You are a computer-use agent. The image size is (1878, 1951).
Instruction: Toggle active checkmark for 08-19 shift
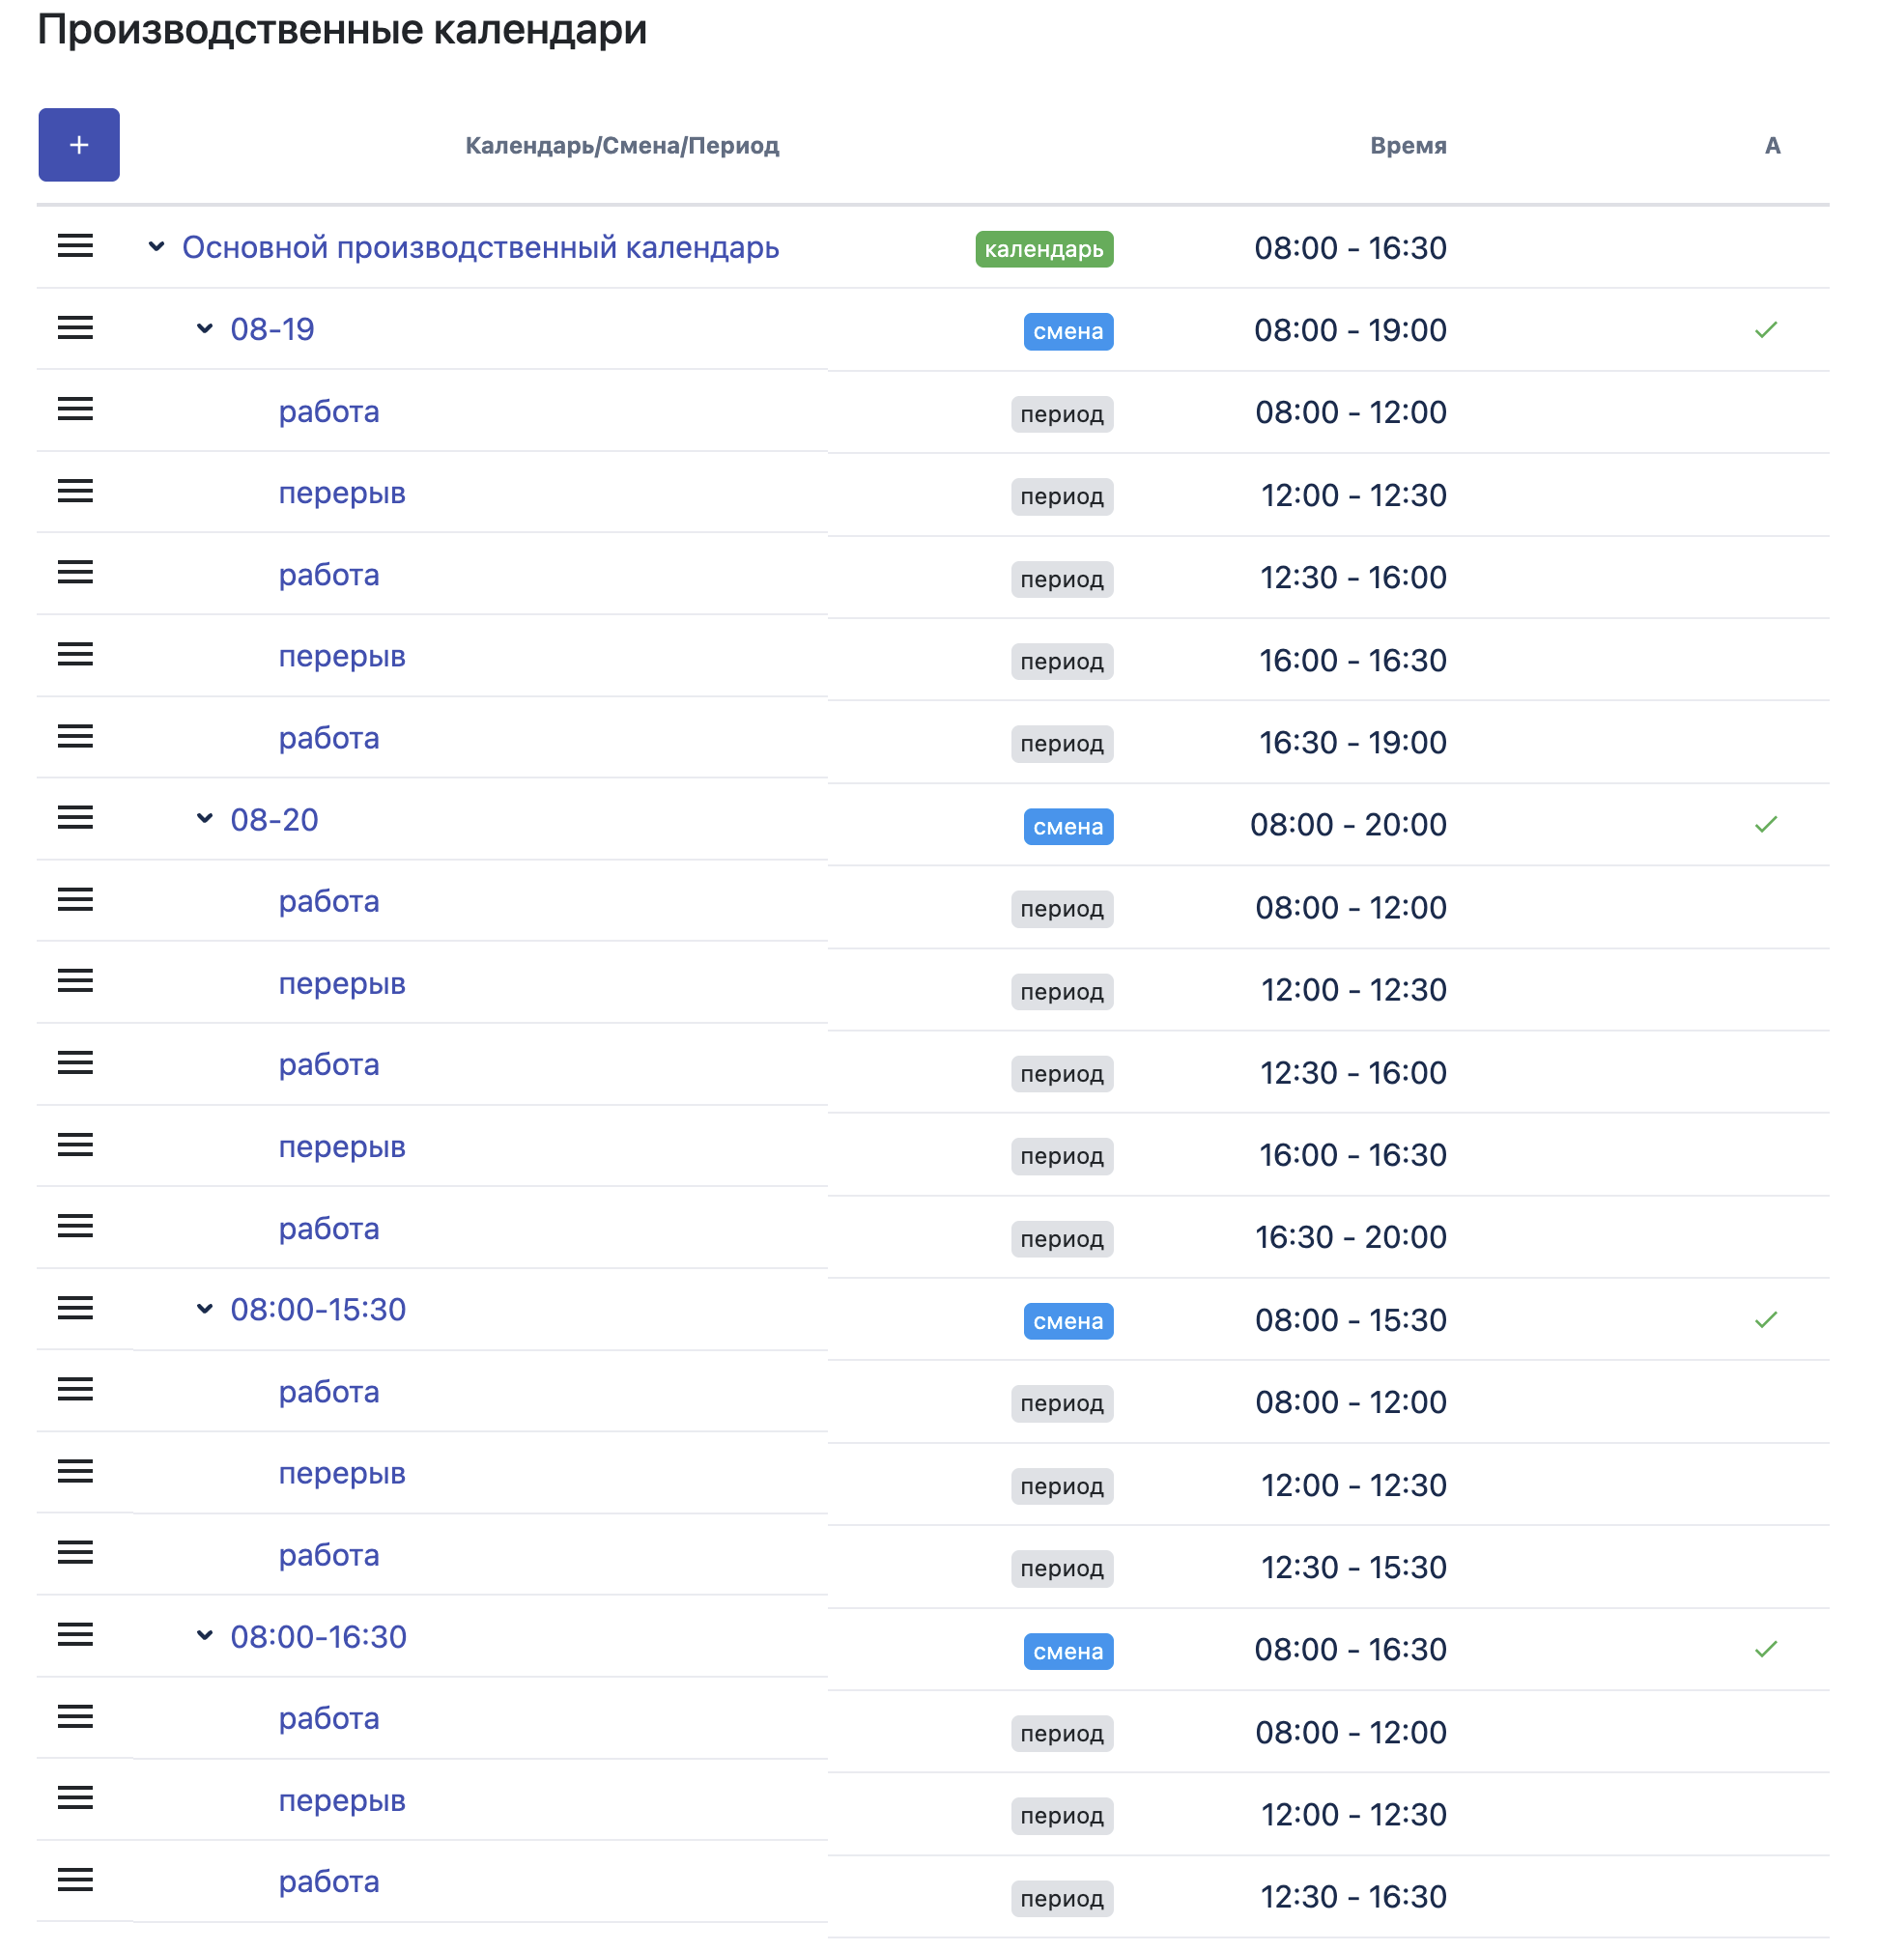1766,330
